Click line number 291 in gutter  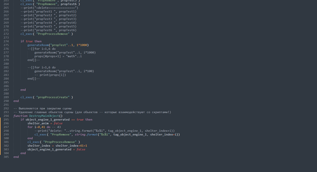(x=6, y=105)
